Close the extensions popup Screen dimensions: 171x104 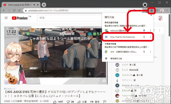(x=151, y=15)
